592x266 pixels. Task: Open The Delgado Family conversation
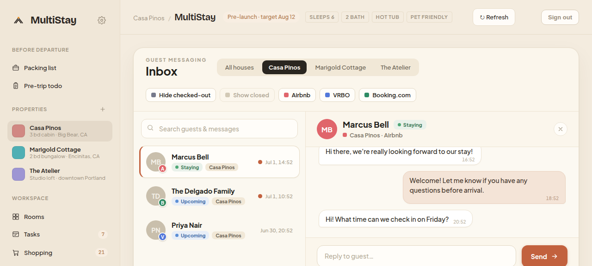point(219,196)
